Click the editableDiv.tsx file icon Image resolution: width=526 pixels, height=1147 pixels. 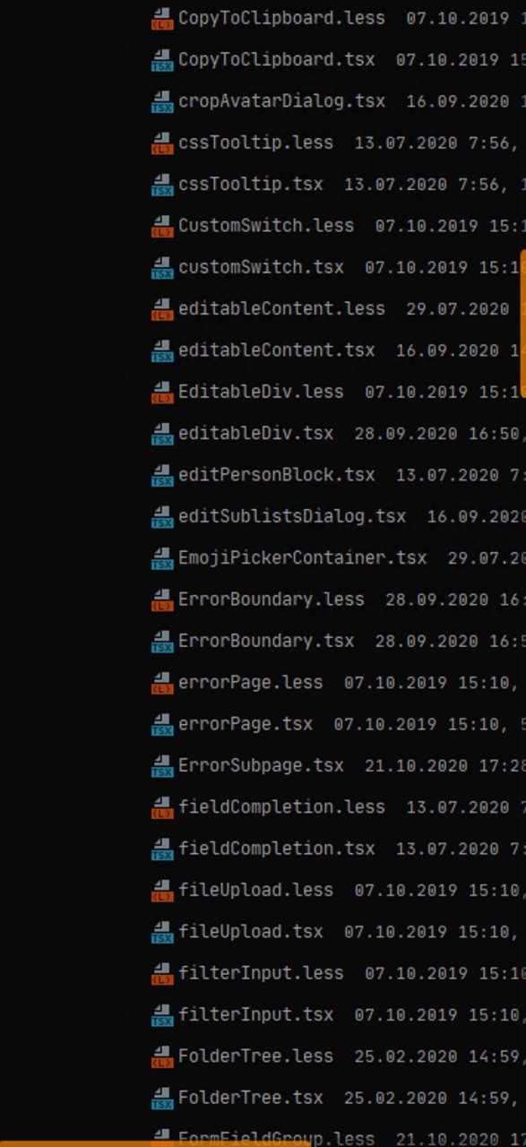tap(162, 434)
